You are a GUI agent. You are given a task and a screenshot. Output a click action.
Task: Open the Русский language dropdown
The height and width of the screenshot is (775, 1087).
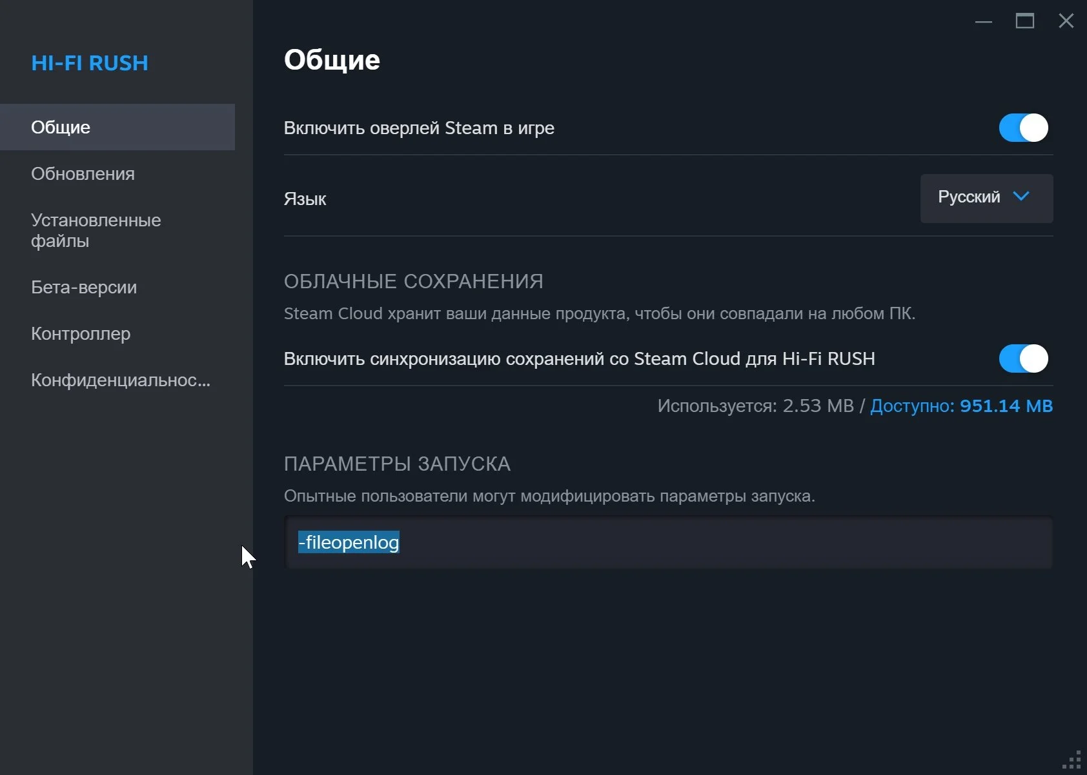(986, 198)
